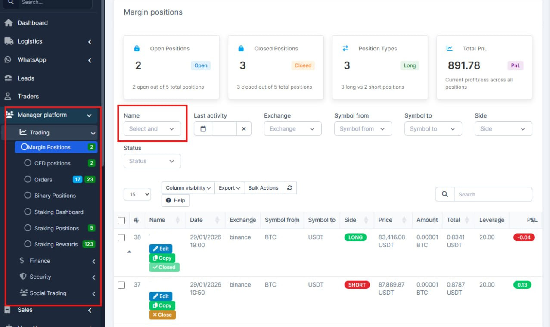Expand the Column visibility dropdown
The width and height of the screenshot is (550, 327).
[x=188, y=188]
